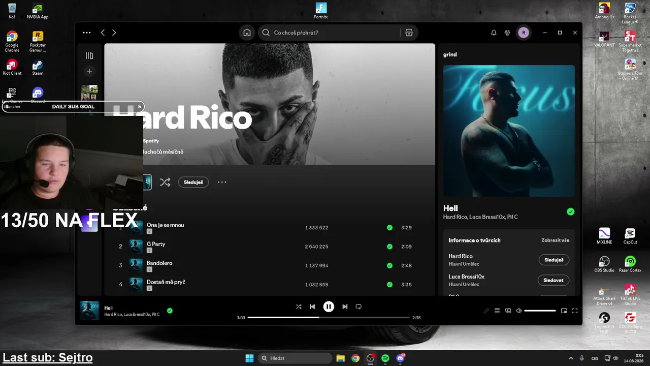The width and height of the screenshot is (650, 366).
Task: Play the track 'Bandolero'
Action: tap(159, 263)
